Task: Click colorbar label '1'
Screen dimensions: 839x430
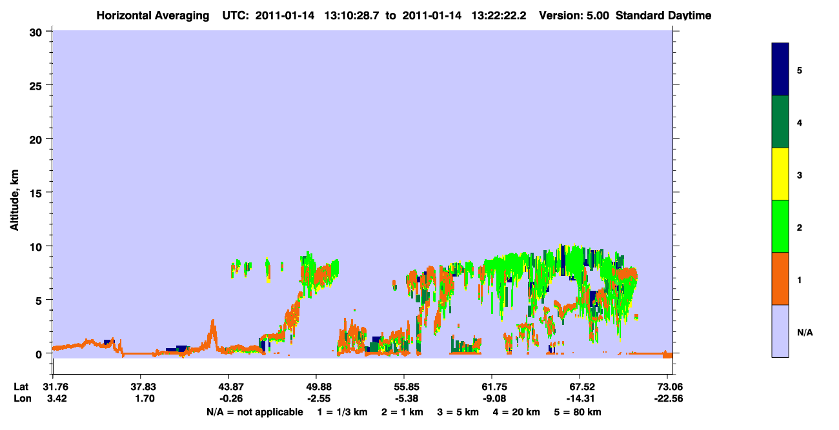Action: pos(800,279)
